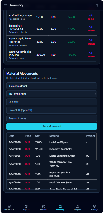Click Kraft Gift Box Small in movements table
The width and height of the screenshot is (103, 213).
point(61,182)
